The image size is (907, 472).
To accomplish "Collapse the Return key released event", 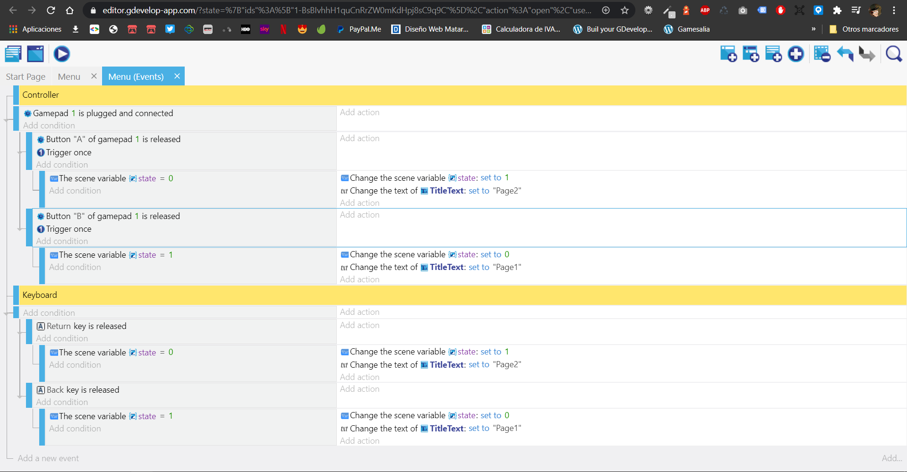I will (20, 333).
